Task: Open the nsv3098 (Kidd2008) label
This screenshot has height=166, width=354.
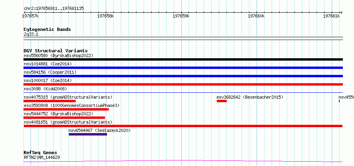Action: 45,89
